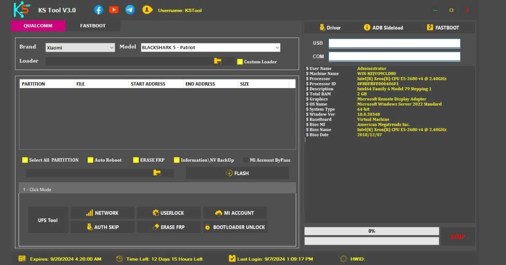The height and width of the screenshot is (265, 506).
Task: Click the WIN-KEJVO9CLD80 machine name value
Action: click(x=377, y=73)
